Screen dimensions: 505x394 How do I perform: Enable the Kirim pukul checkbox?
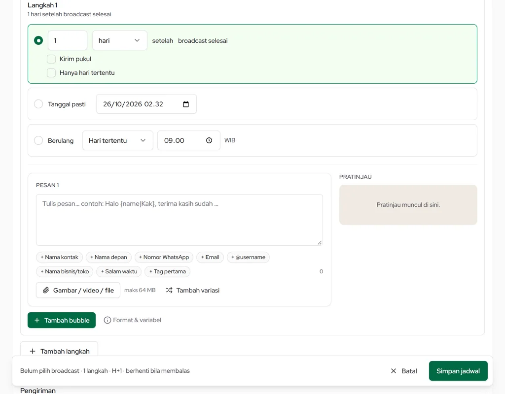(x=51, y=59)
